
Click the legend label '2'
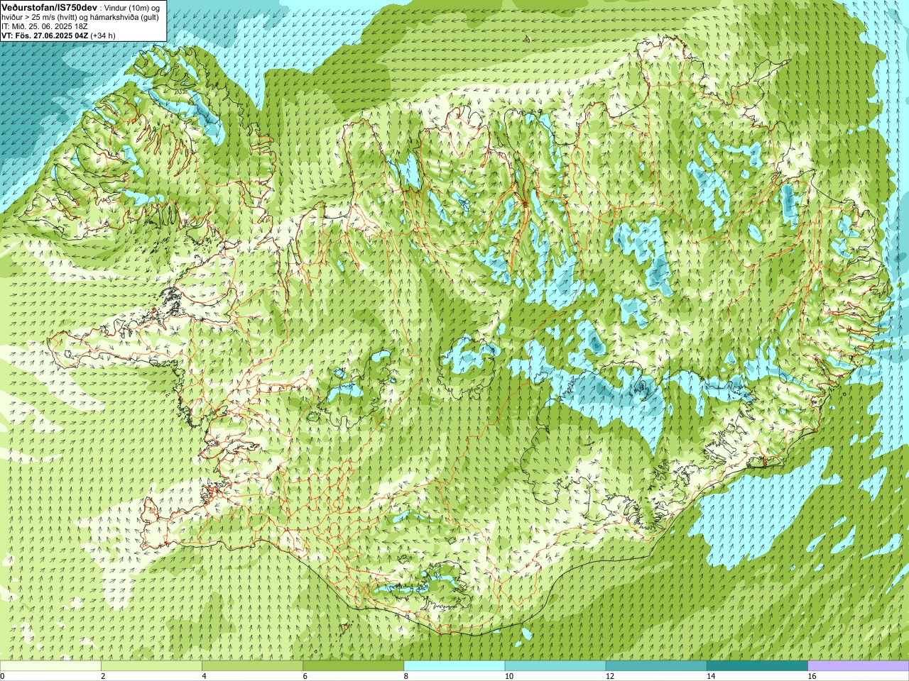click(103, 676)
